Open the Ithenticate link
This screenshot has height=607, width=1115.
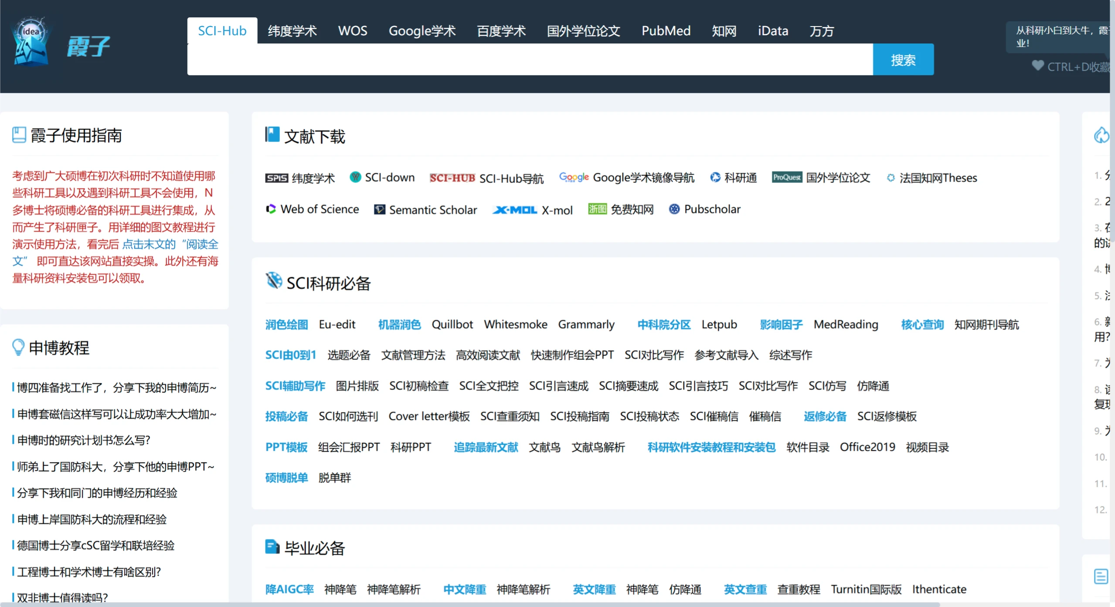[939, 589]
